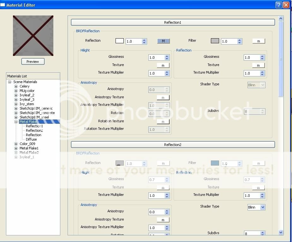Click Reflection2 Anisotropy Texture m button
The image size is (292, 242).
(x=163, y=220)
